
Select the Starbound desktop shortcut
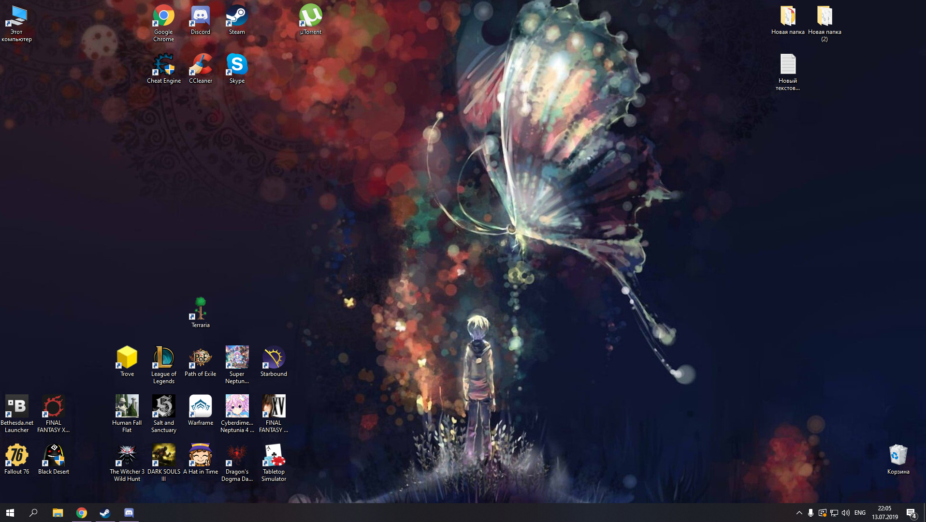(x=274, y=362)
